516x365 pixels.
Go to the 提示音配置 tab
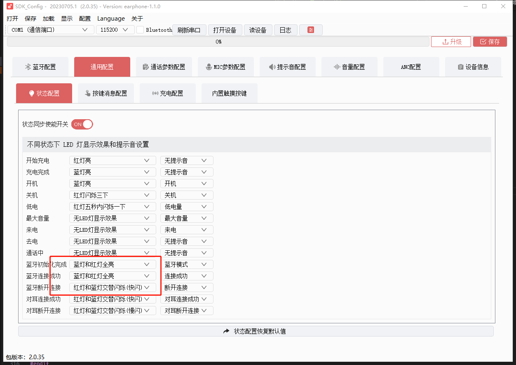click(288, 67)
